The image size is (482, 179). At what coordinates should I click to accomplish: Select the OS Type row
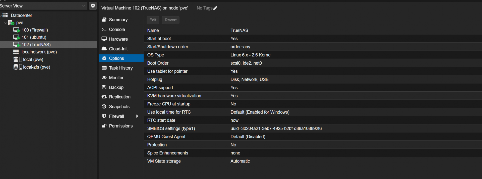(313, 55)
